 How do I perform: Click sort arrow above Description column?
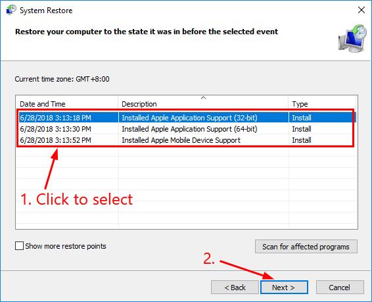pos(203,97)
